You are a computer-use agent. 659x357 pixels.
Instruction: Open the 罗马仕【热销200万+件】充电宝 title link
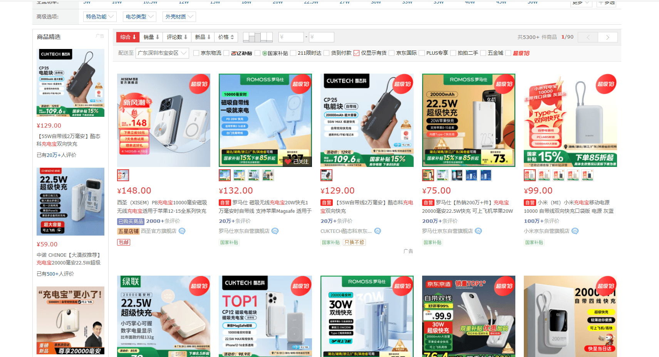pyautogui.click(x=468, y=207)
